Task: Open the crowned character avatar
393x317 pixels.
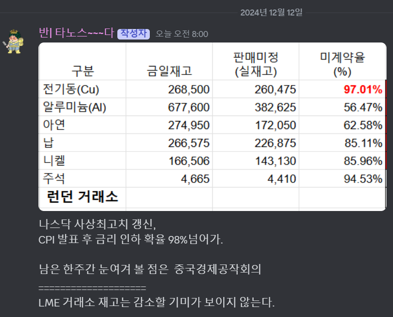Action: tap(13, 41)
